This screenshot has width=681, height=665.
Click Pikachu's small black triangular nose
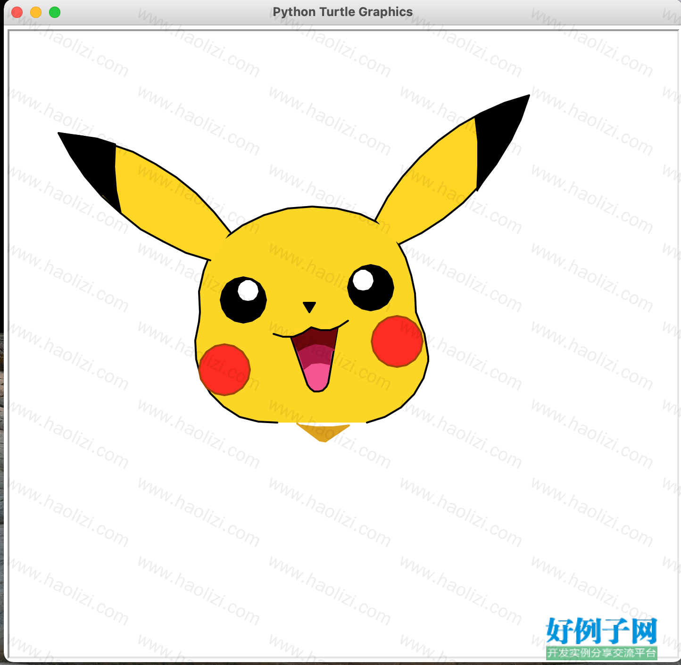pos(309,307)
